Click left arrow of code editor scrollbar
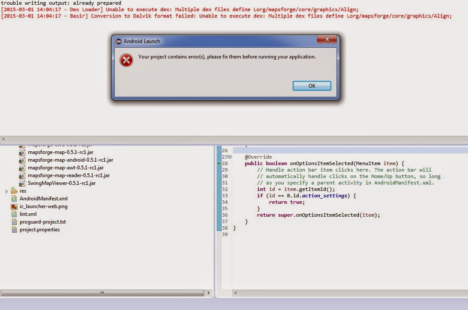 (236, 293)
